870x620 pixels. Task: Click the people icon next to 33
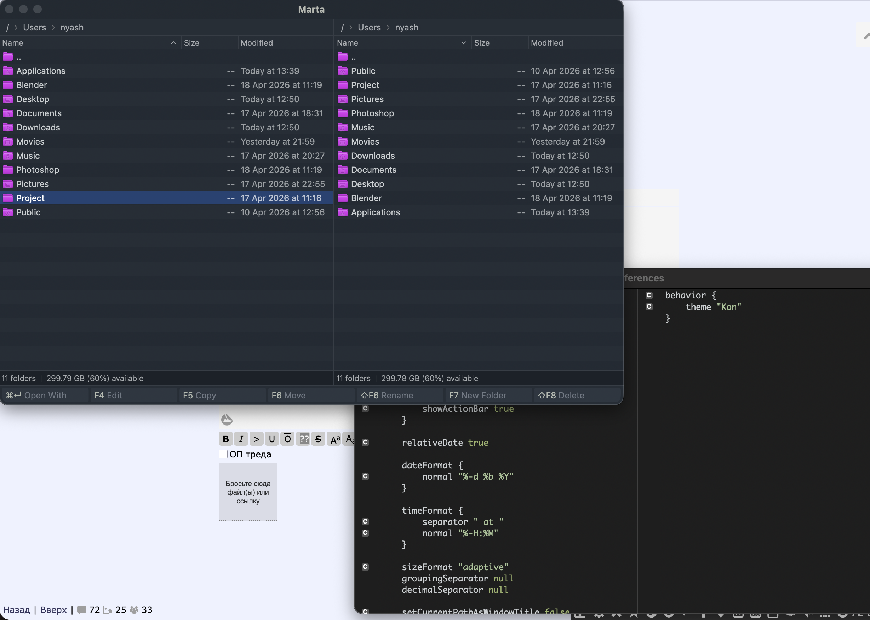point(134,610)
